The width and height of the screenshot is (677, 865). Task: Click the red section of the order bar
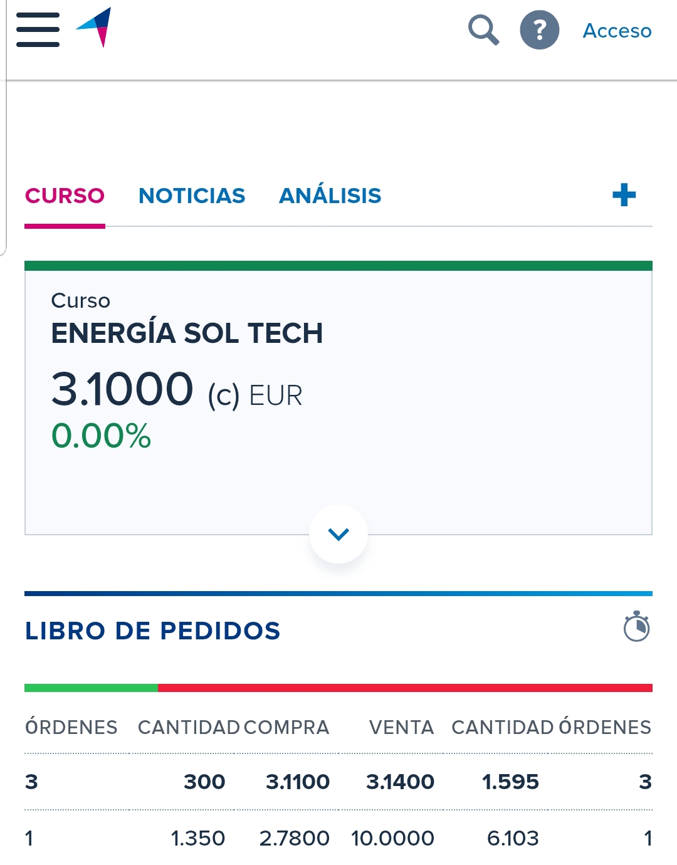(x=405, y=688)
